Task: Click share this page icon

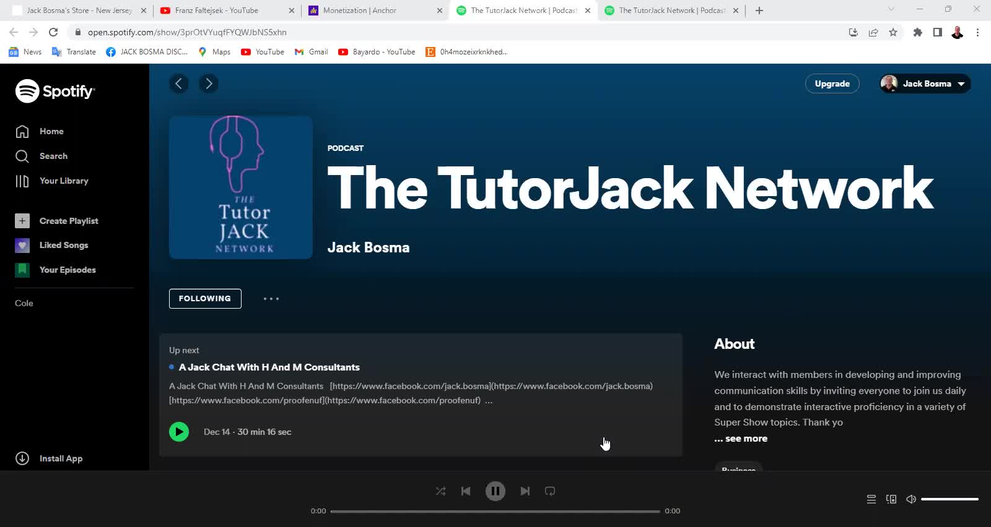Action: [873, 32]
